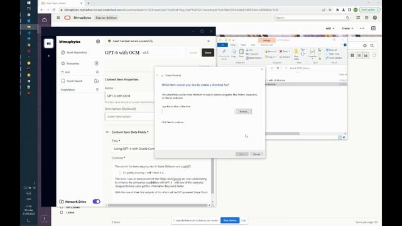Click the trash icon beside test
Screen dimensions: 402x226
(97, 72)
